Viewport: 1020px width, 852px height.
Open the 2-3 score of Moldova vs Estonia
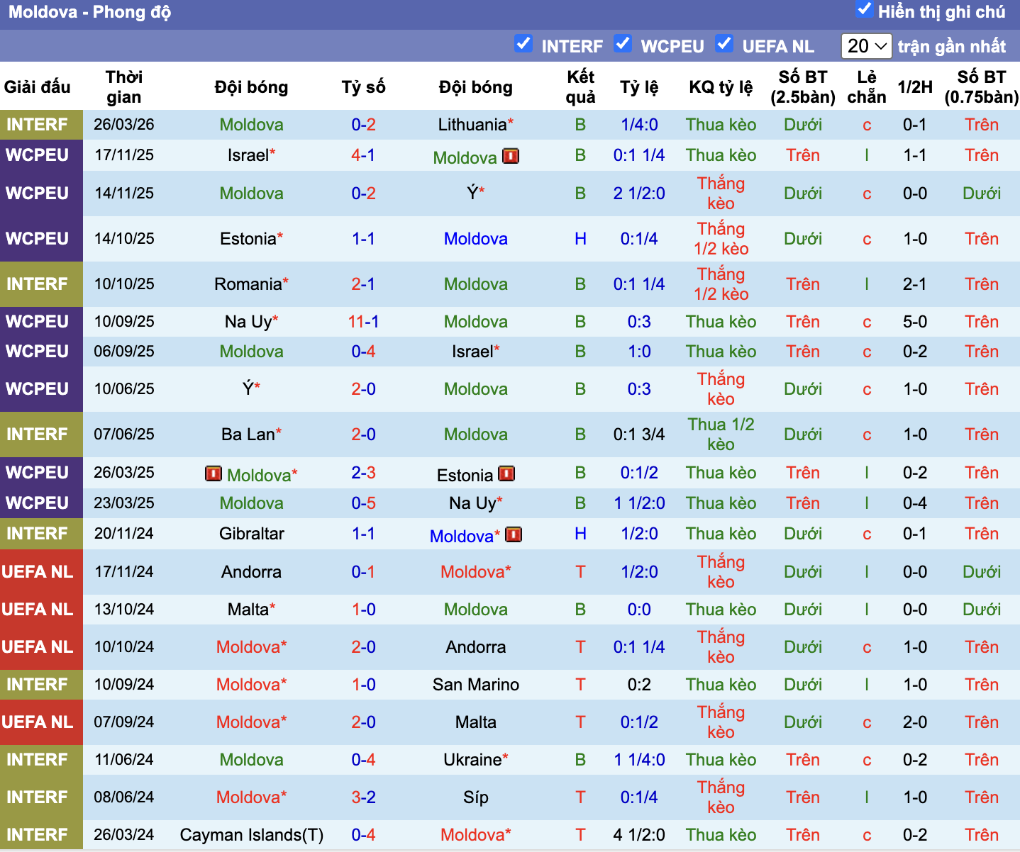(364, 473)
